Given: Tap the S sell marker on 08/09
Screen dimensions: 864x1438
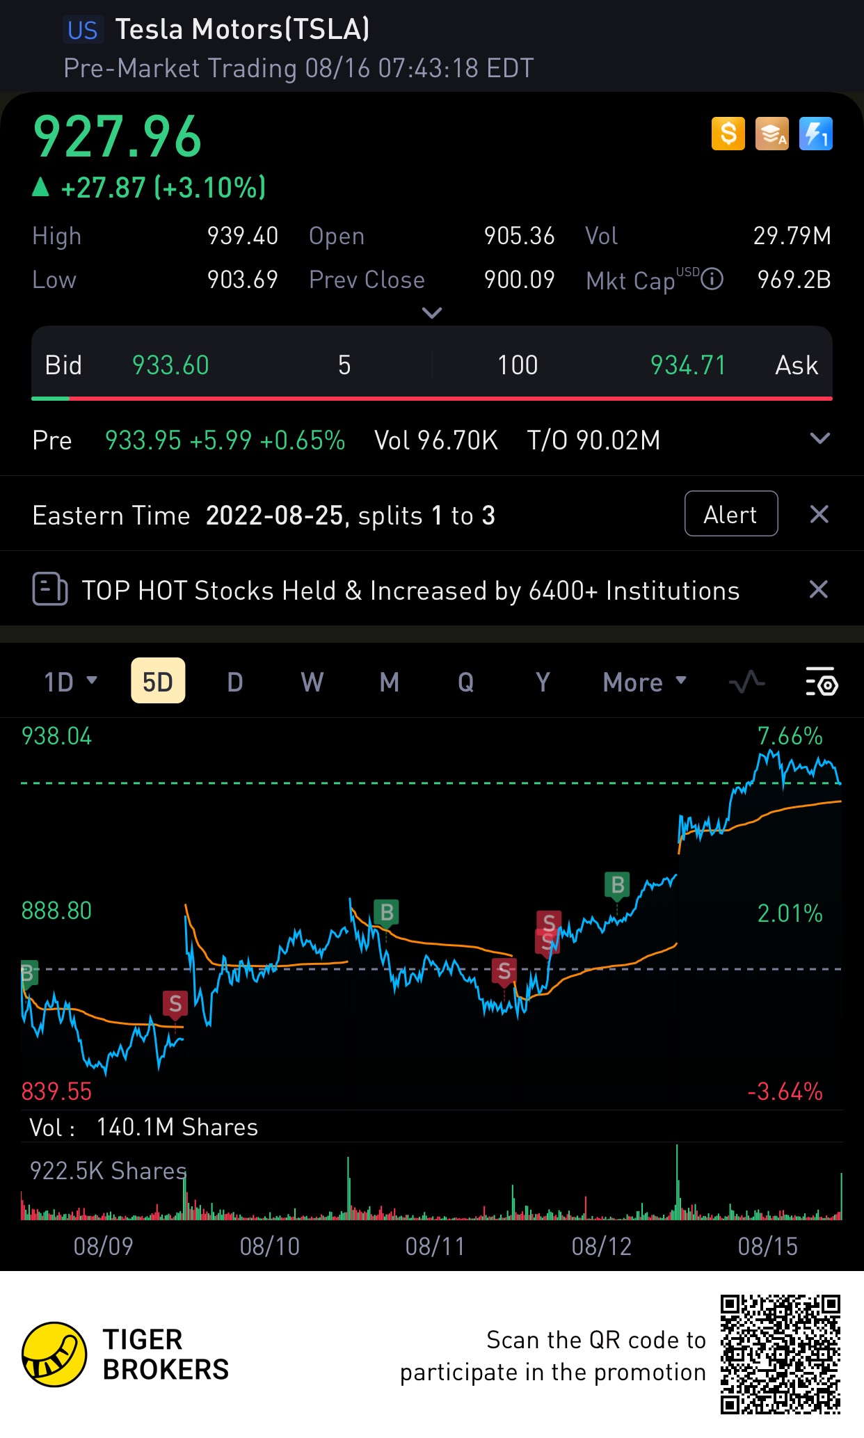Looking at the screenshot, I should pyautogui.click(x=175, y=1004).
